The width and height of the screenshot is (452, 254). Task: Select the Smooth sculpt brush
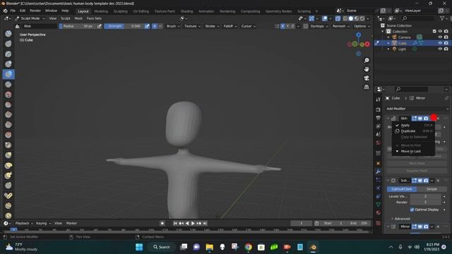coord(8,95)
